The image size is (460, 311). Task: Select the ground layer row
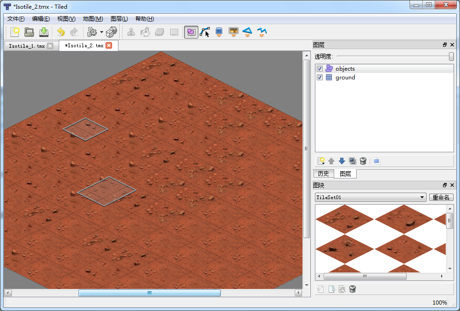[x=384, y=78]
